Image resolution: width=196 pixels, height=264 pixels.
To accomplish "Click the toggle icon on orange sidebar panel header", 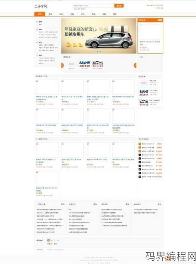I will [160, 20].
